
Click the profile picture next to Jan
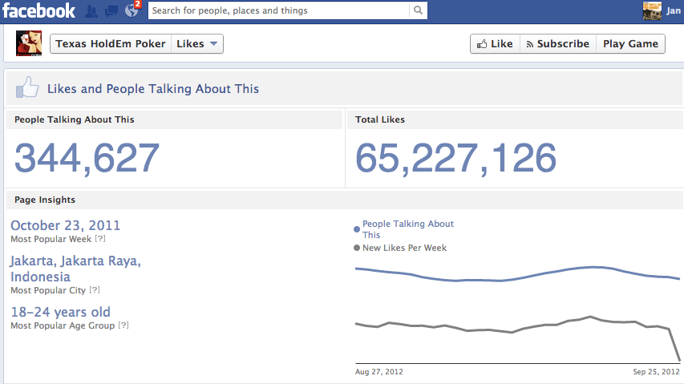point(652,10)
